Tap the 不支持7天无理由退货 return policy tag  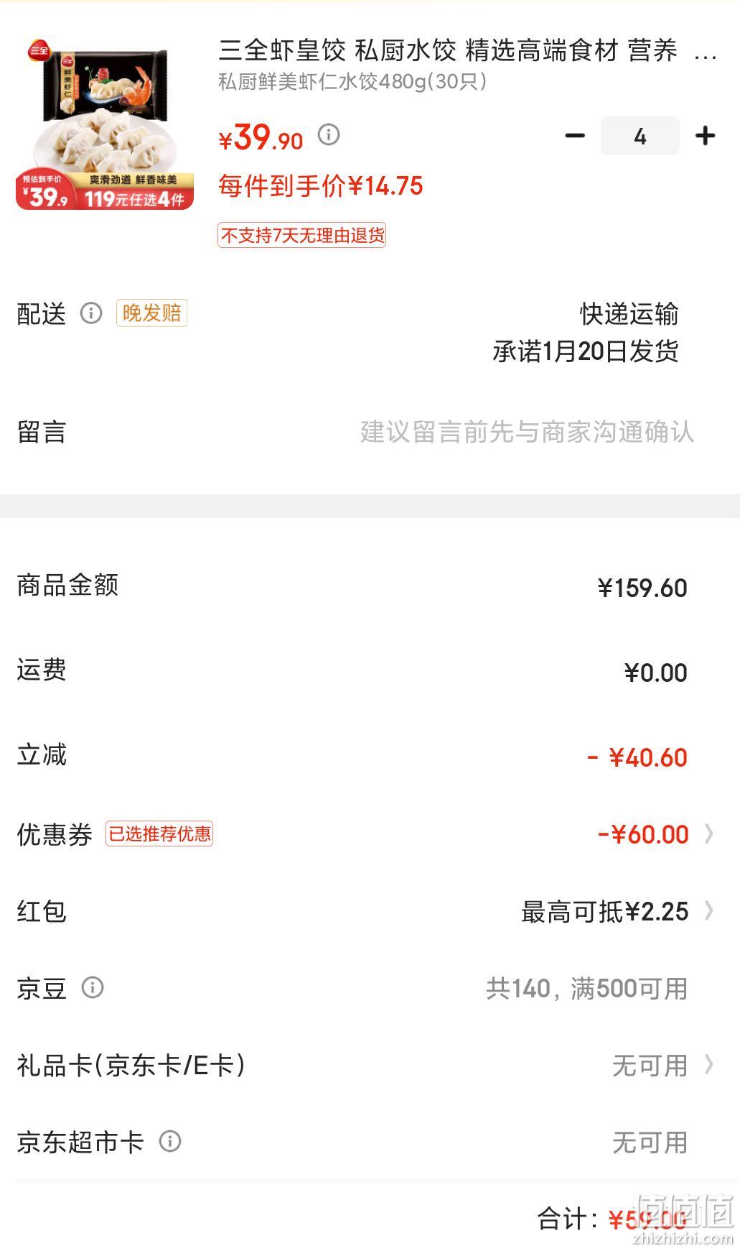point(302,235)
